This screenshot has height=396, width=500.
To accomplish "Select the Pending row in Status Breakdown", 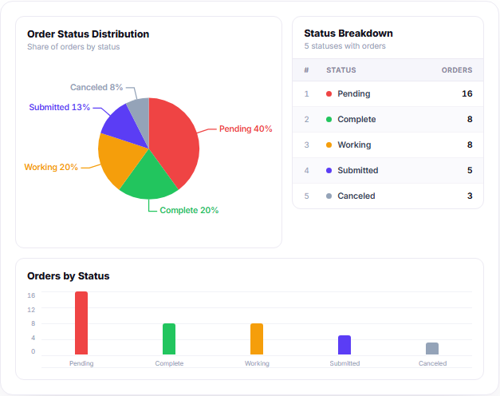I will coord(388,94).
